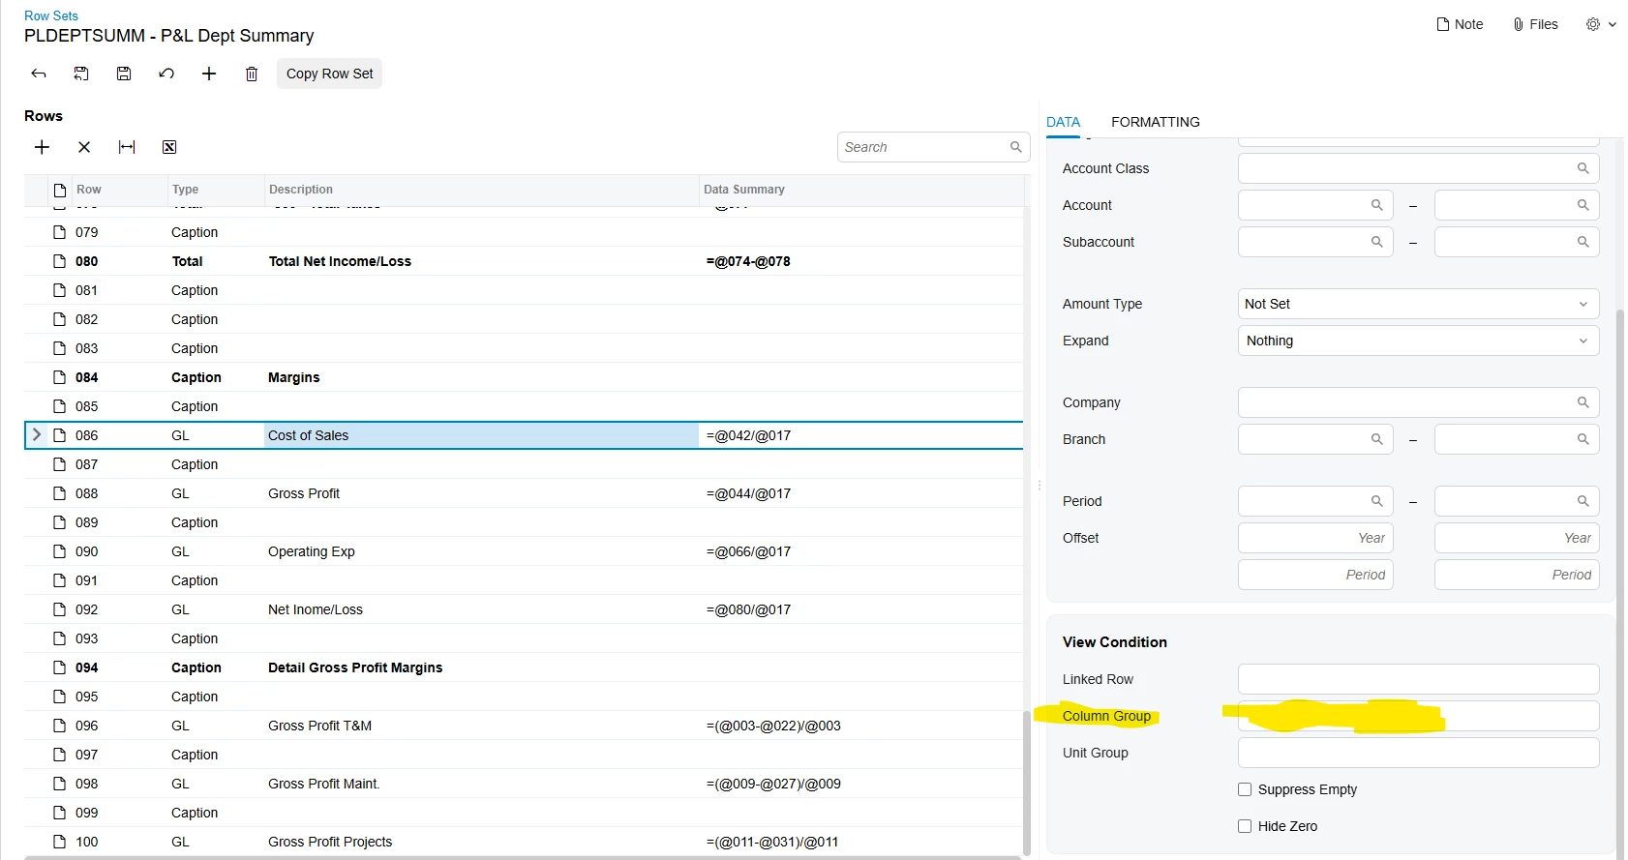Image resolution: width=1628 pixels, height=860 pixels.
Task: Click note icon for row 100
Action: coord(60,842)
